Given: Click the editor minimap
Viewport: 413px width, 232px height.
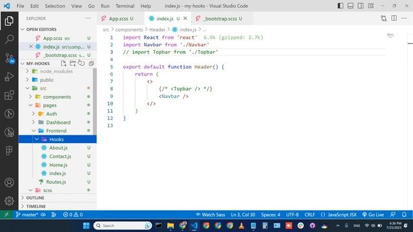Looking at the screenshot, I should coord(390,35).
